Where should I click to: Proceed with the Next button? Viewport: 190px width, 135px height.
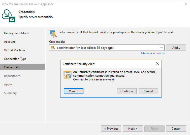coord(133,129)
